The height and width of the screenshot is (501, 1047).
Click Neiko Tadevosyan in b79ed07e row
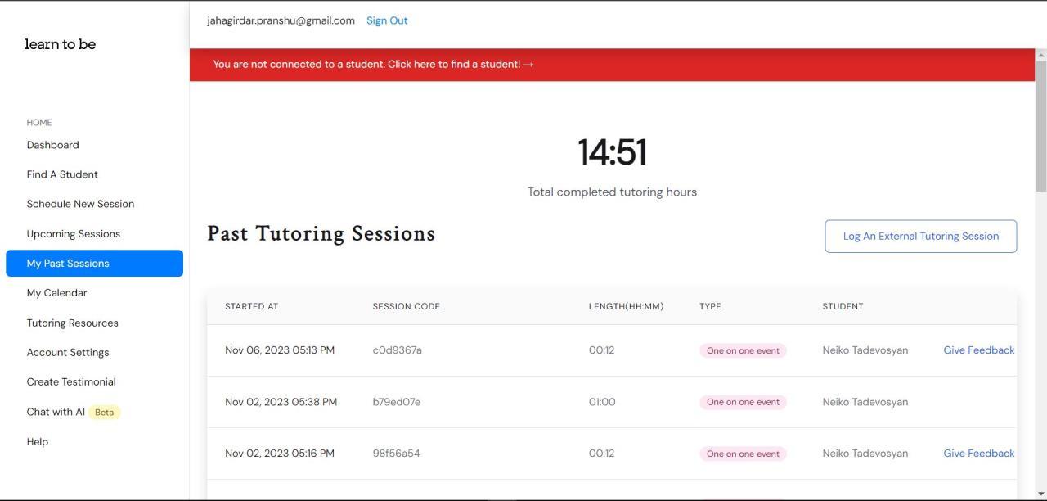(x=865, y=401)
